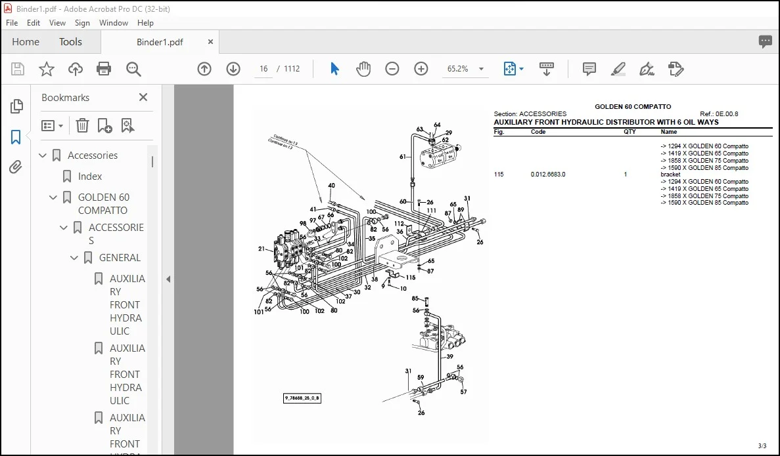Open the comments chat bubble

pyautogui.click(x=765, y=42)
